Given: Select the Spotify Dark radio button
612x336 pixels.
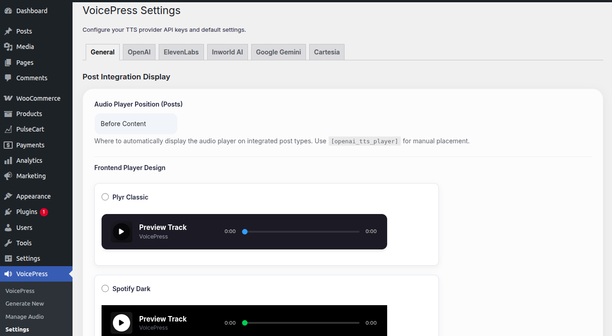Looking at the screenshot, I should 105,288.
